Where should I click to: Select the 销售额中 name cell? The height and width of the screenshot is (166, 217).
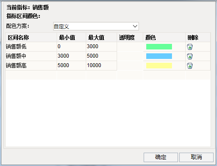tap(31, 56)
